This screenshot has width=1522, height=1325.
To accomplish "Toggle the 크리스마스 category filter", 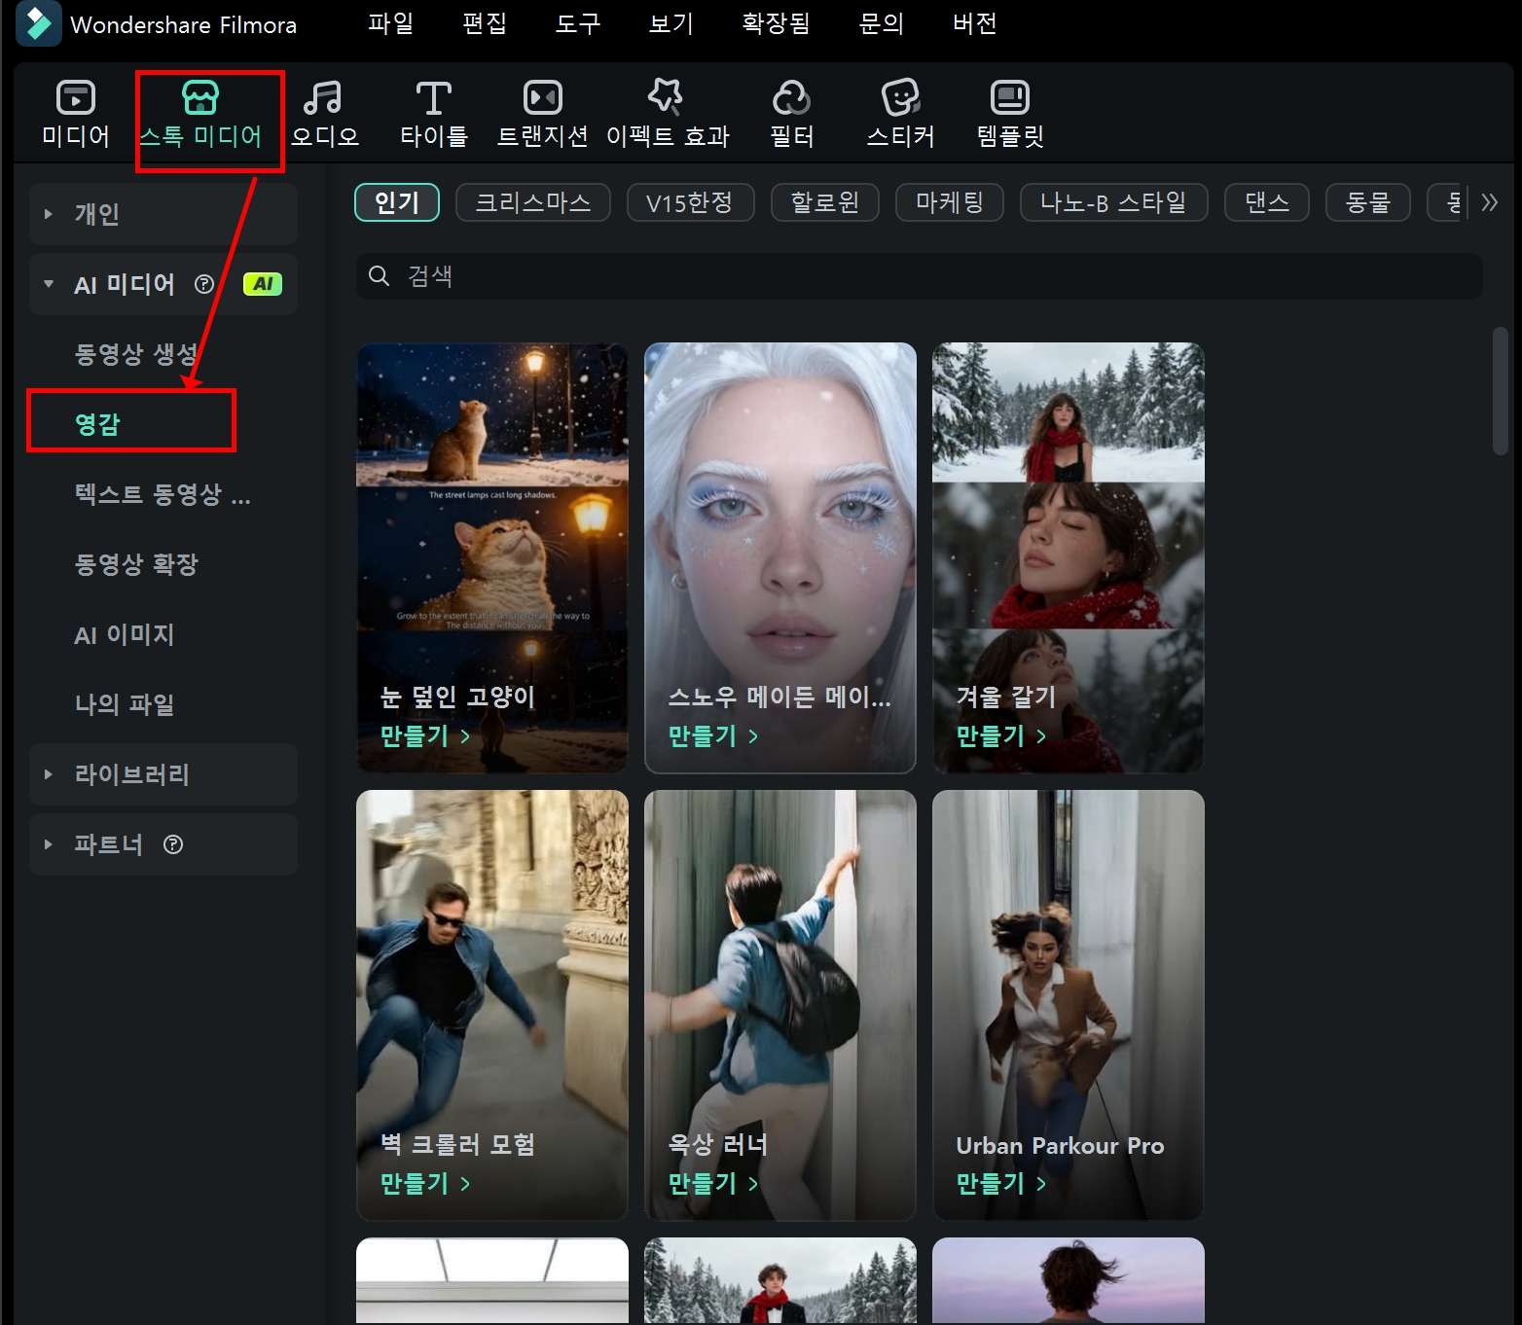I will click(x=532, y=202).
